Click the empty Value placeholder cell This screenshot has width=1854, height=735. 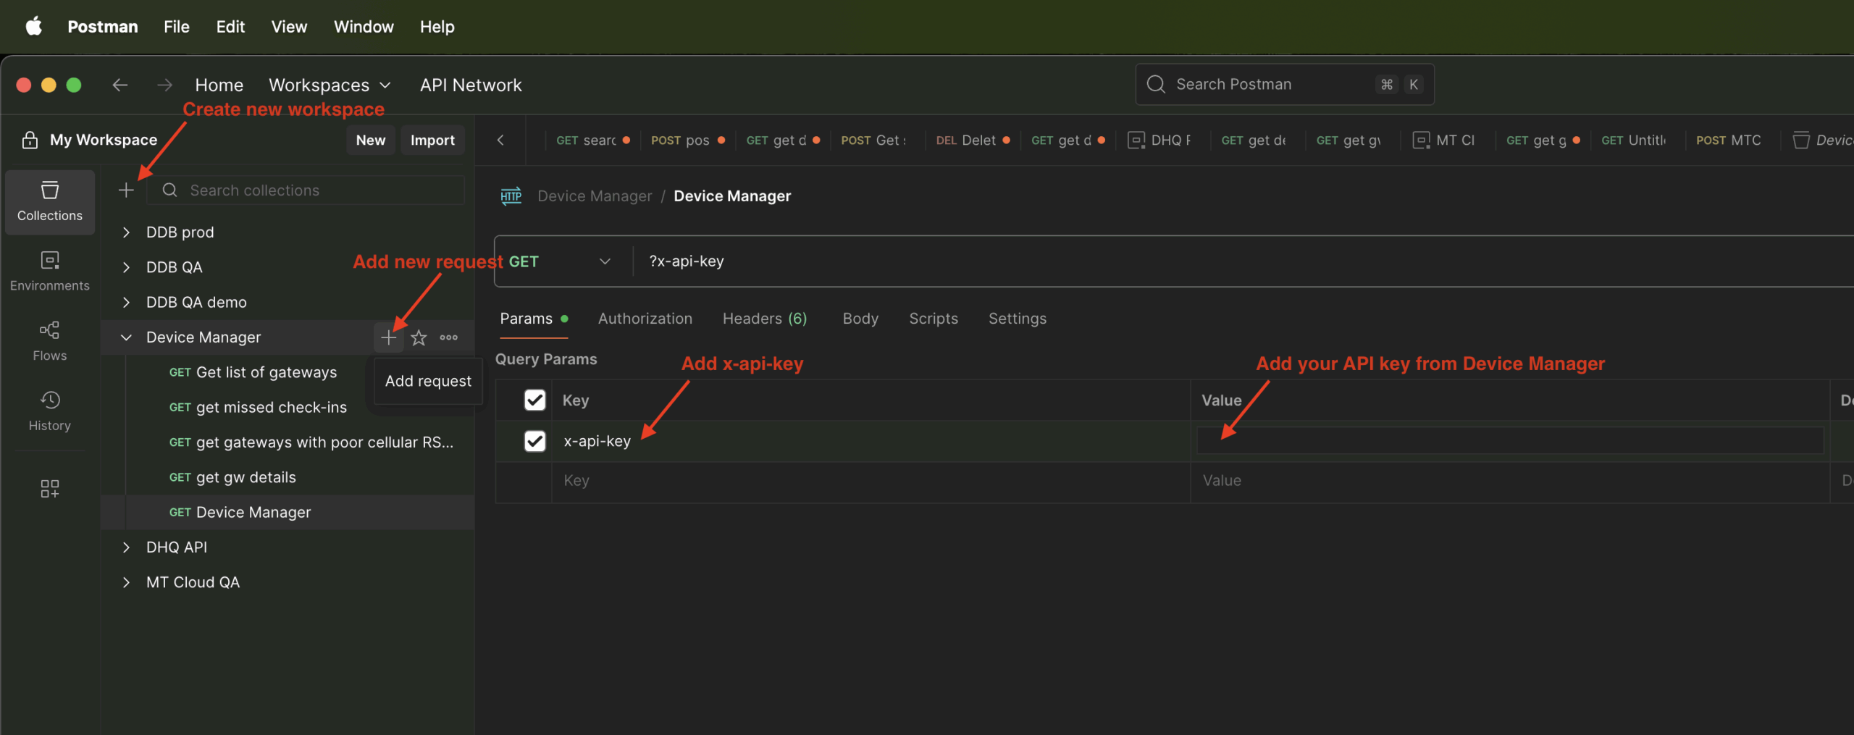pyautogui.click(x=1510, y=481)
